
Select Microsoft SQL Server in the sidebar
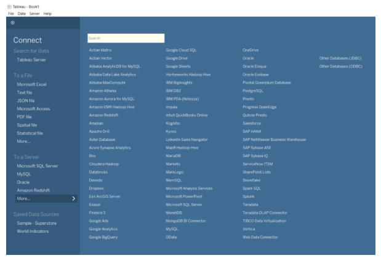tap(38, 166)
